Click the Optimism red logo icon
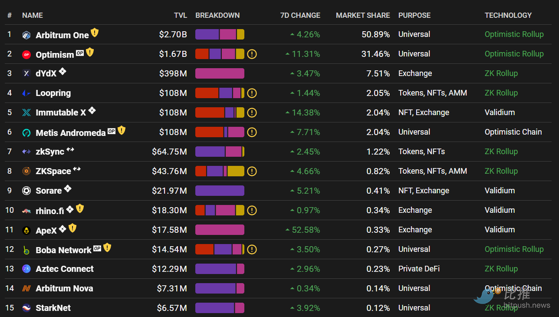Viewport: 559px width, 317px height. (26, 55)
